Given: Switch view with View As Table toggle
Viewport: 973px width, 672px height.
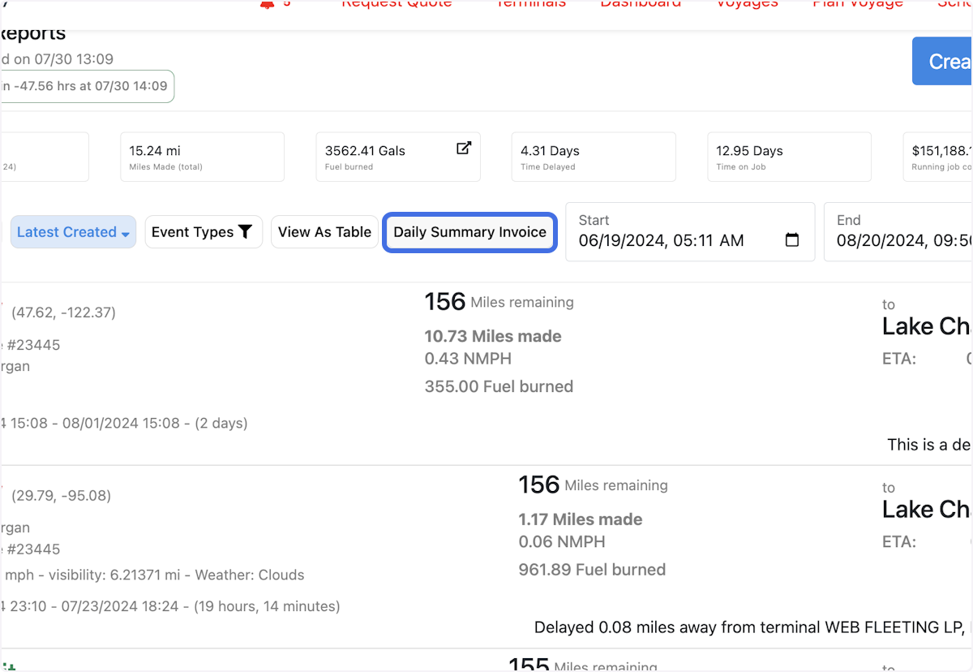Looking at the screenshot, I should pos(324,231).
